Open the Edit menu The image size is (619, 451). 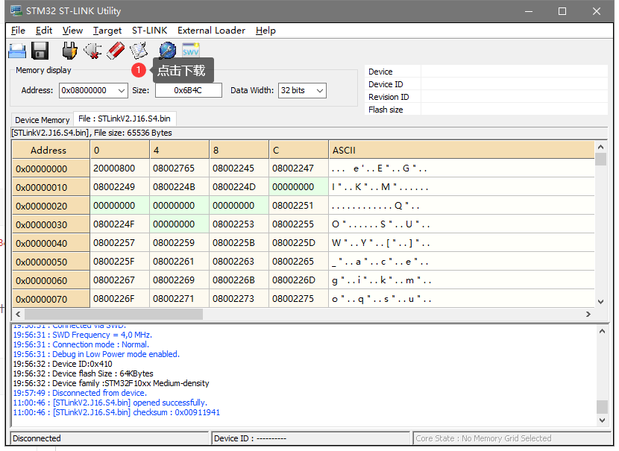[44, 31]
